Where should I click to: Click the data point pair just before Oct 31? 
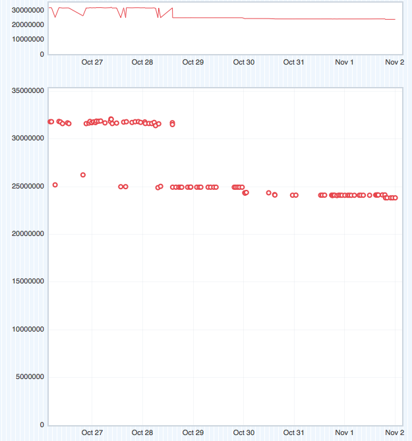click(294, 195)
